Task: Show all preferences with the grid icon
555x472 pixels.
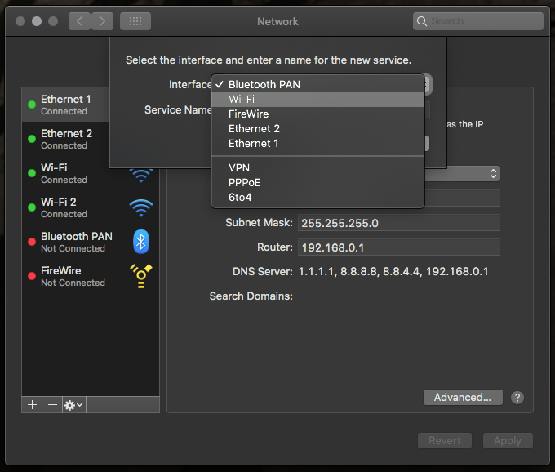Action: (135, 21)
